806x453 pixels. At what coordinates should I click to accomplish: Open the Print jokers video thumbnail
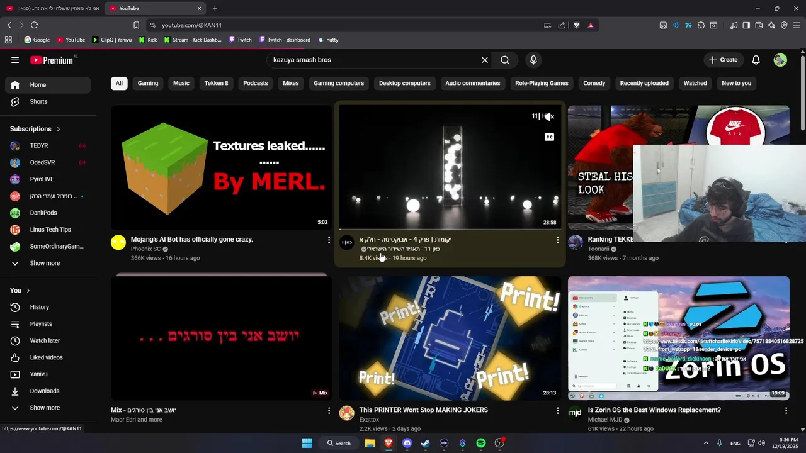coord(450,338)
